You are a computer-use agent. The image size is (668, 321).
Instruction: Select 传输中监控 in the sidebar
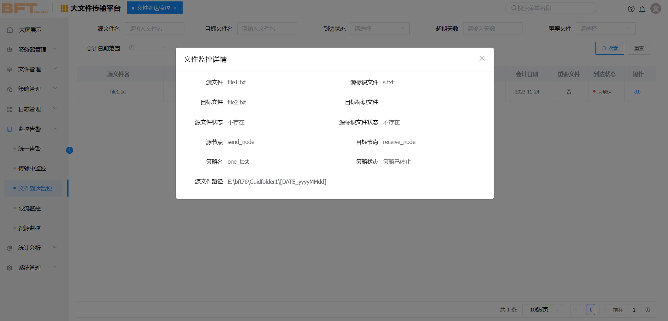click(32, 169)
